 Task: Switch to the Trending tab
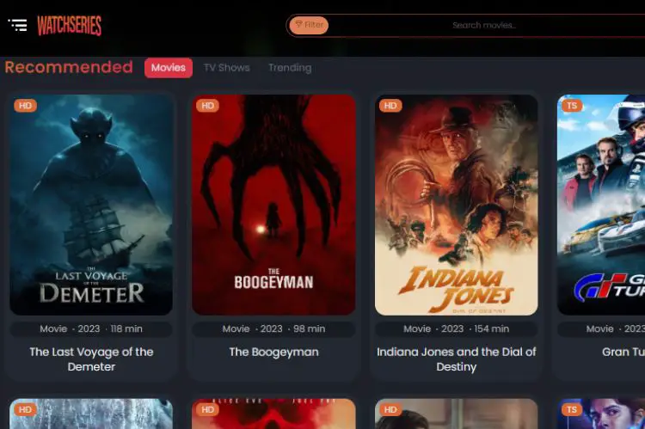[x=290, y=68]
